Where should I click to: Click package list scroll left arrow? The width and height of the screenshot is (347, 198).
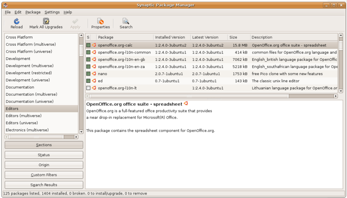tap(88, 96)
